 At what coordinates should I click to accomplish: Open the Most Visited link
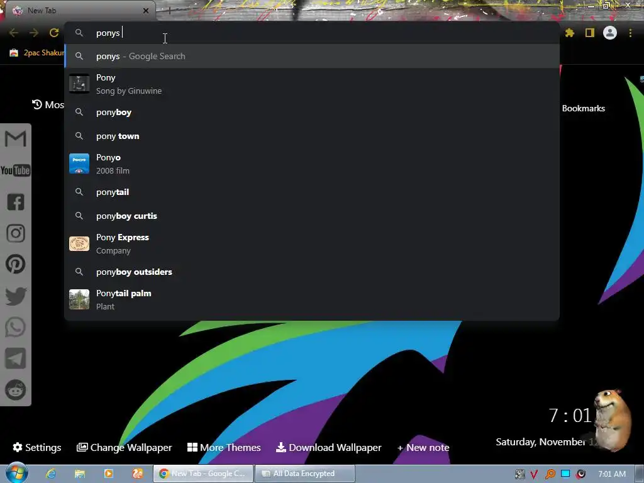pos(48,105)
